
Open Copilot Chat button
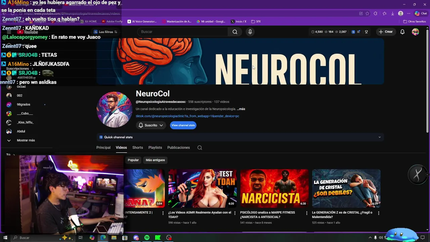[x=421, y=13]
